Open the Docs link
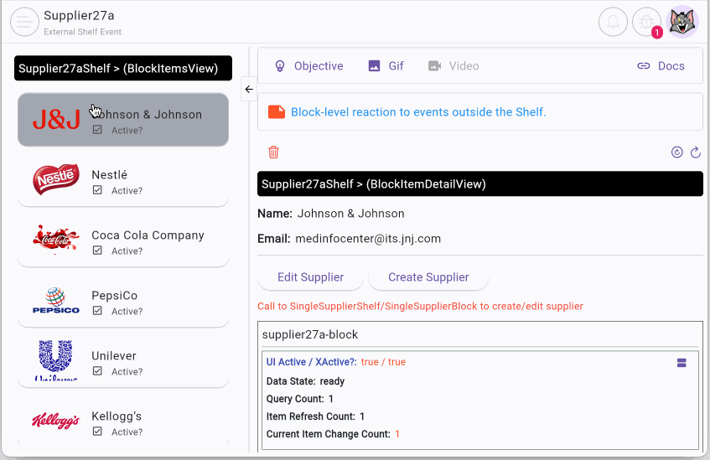Viewport: 710px width, 460px height. coord(661,65)
